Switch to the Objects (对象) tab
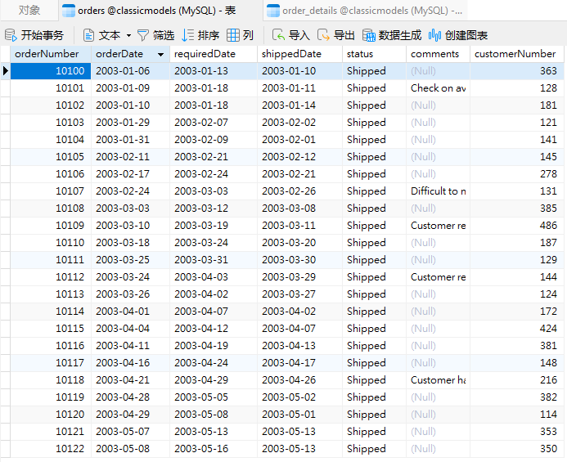 click(29, 10)
